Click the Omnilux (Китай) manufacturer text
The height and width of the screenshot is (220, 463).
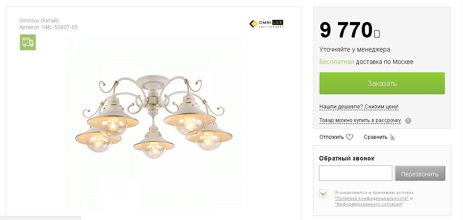pos(39,21)
